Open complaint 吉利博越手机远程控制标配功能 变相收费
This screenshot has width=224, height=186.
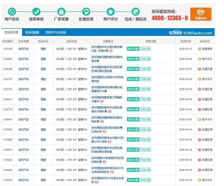[107, 49]
